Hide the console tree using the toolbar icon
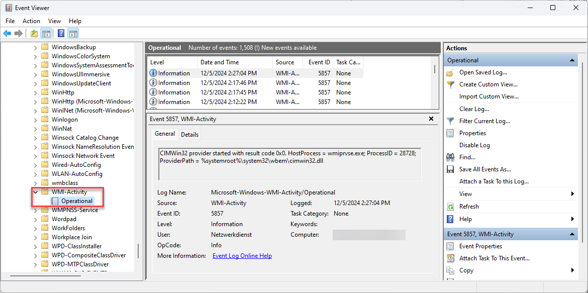This screenshot has height=293, width=588. click(46, 33)
